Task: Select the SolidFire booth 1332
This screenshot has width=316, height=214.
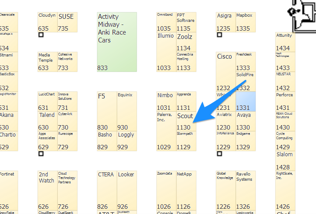Action: 246,81
